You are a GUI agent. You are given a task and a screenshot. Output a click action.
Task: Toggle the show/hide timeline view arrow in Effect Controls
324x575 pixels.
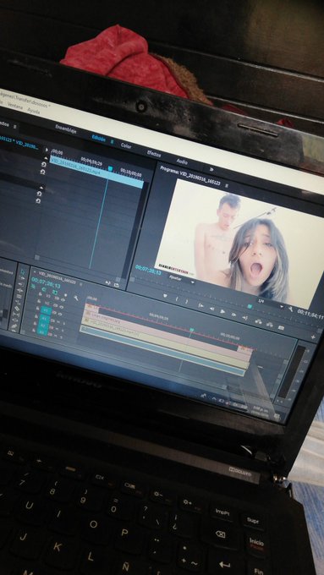coord(47,150)
